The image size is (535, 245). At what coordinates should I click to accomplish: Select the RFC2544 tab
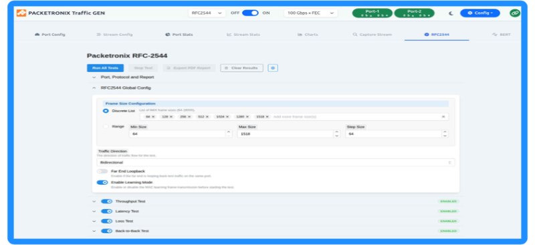[437, 35]
